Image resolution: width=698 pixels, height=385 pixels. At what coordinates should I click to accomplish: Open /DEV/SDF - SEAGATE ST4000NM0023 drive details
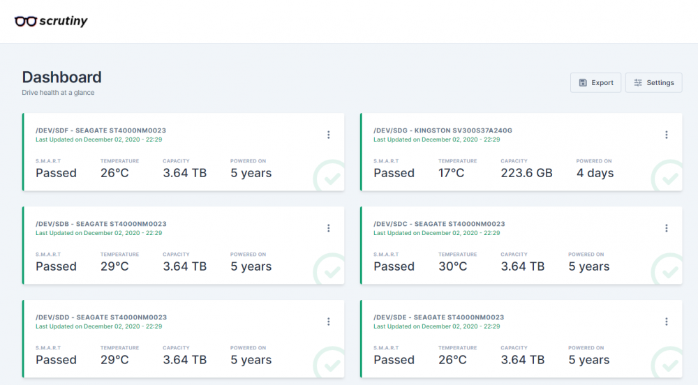tap(101, 130)
